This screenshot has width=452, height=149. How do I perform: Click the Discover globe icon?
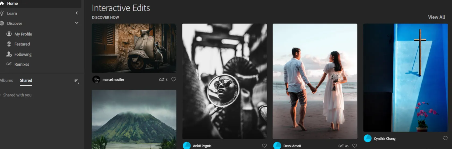click(2, 23)
